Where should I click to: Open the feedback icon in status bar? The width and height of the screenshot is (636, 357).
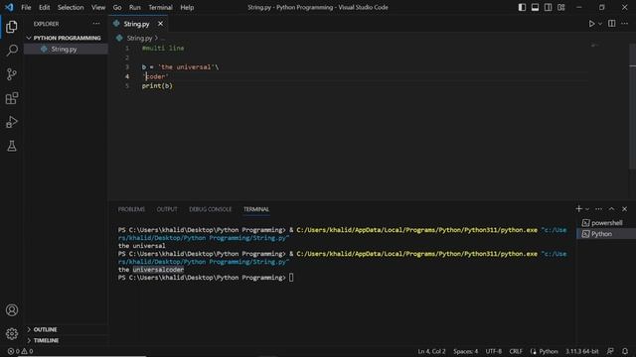[x=610, y=351]
